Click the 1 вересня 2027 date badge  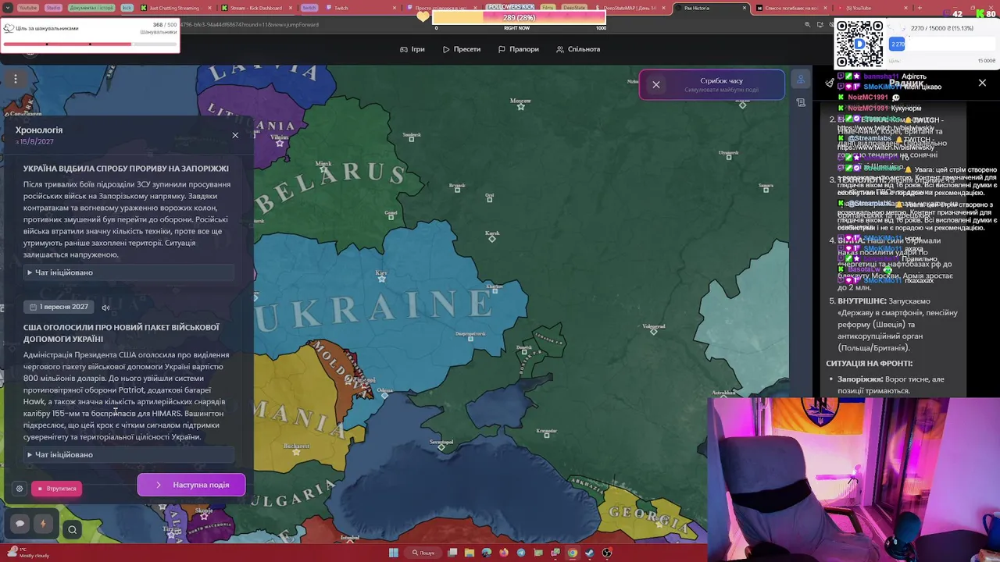pyautogui.click(x=59, y=307)
